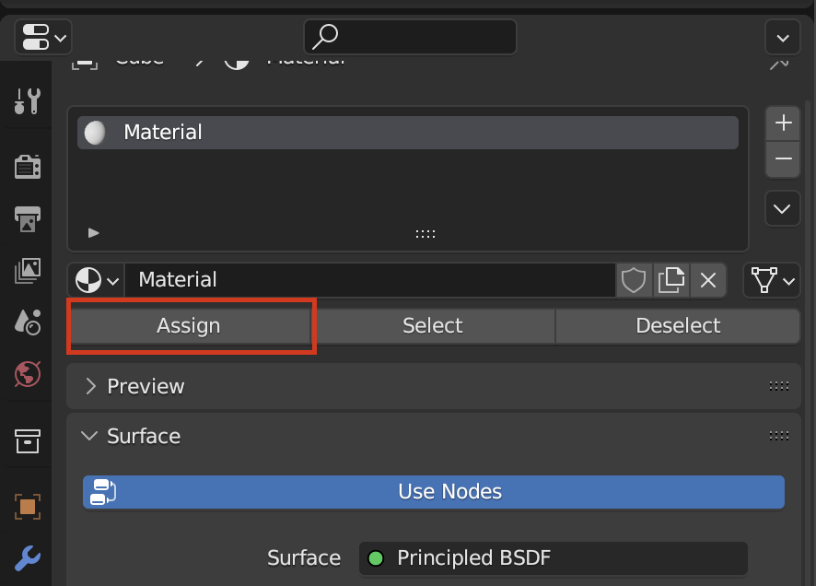816x586 pixels.
Task: Click the Assign button
Action: click(189, 326)
